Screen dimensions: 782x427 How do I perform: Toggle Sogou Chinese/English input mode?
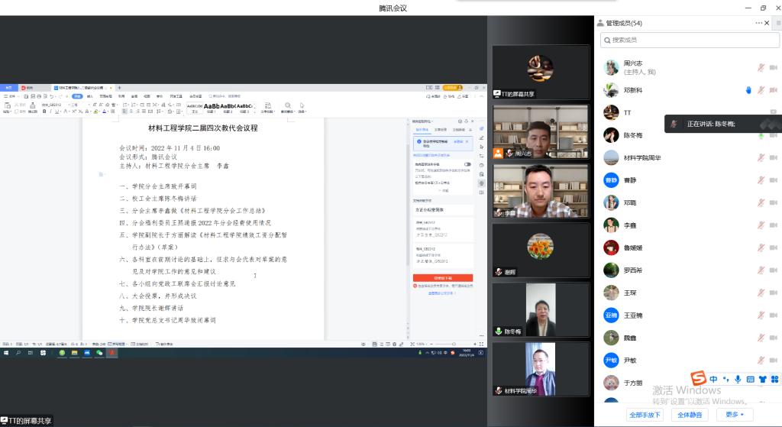713,380
